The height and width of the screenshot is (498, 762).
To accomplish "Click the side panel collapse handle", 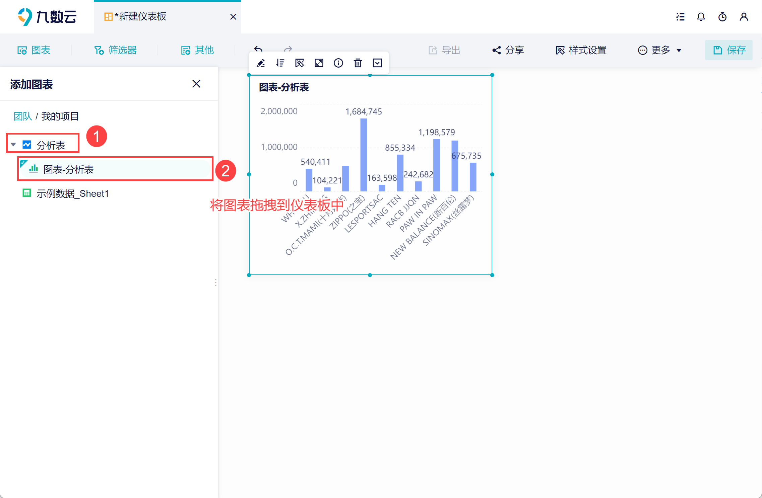I will (x=216, y=282).
